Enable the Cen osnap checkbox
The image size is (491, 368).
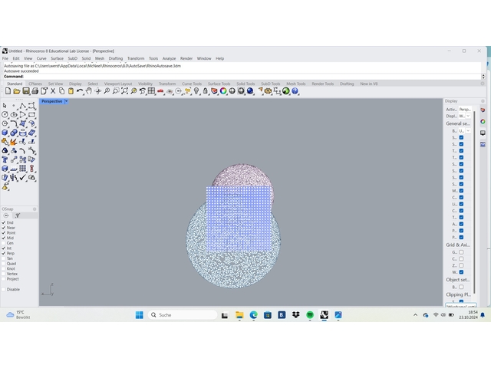click(4, 243)
